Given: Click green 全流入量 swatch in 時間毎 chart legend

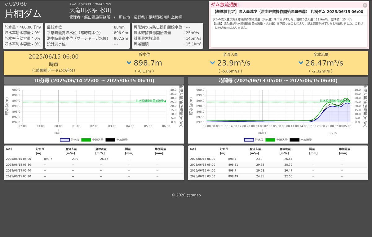Looking at the screenshot, I should [x=271, y=140].
